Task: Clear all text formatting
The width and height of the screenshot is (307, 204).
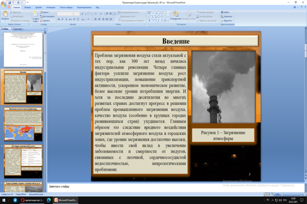Action: tap(90, 14)
